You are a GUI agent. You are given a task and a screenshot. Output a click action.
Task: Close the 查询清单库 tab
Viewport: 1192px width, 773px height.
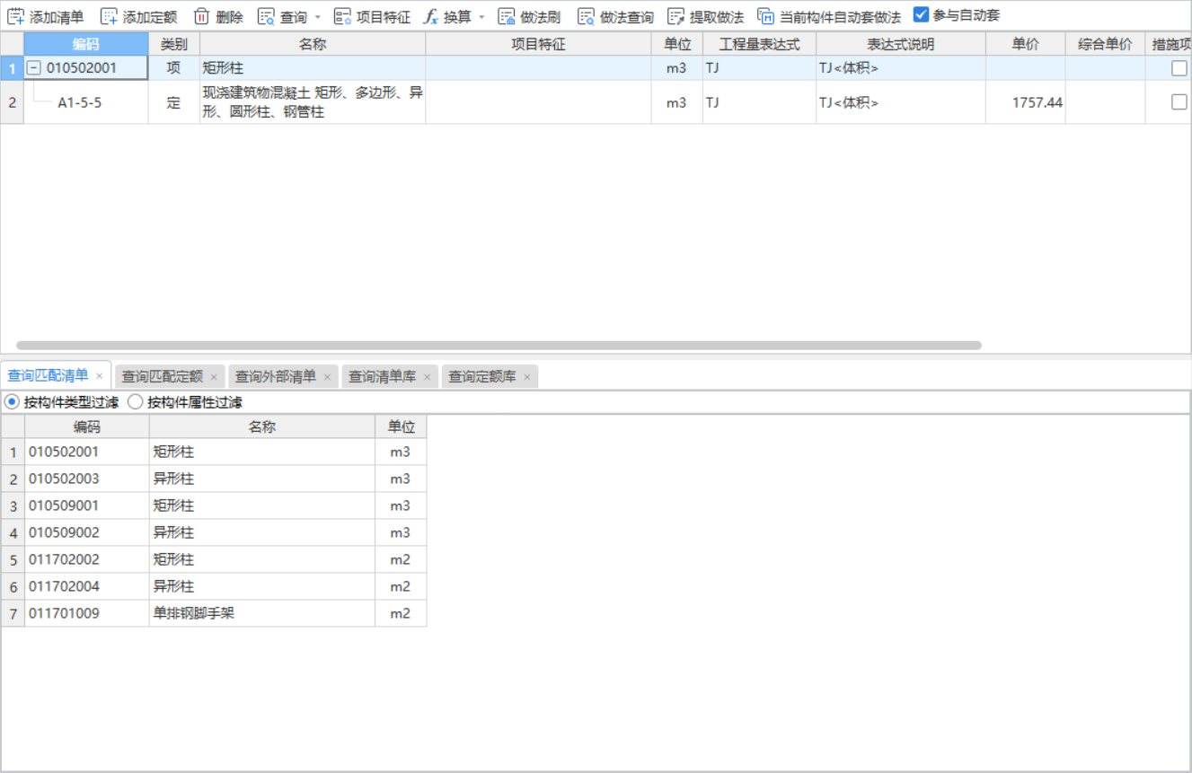click(x=428, y=377)
